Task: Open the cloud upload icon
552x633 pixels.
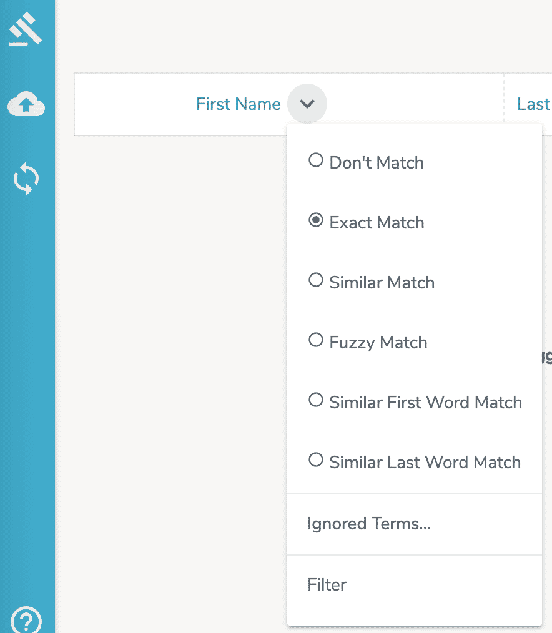Action: click(x=26, y=104)
